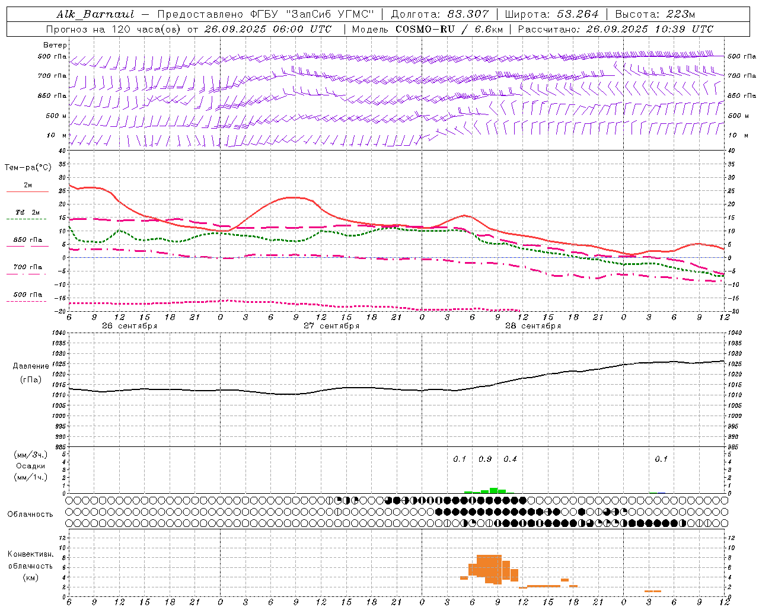Click the 850 гПа entry in the temperature legend

tap(28, 240)
